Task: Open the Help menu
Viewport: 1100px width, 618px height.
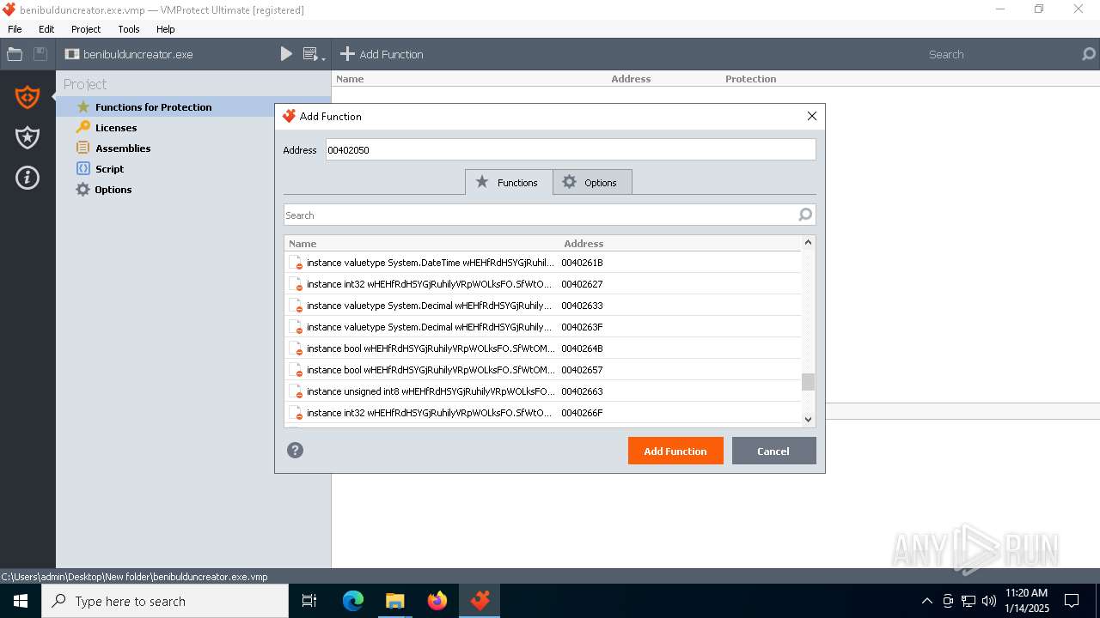Action: click(166, 28)
